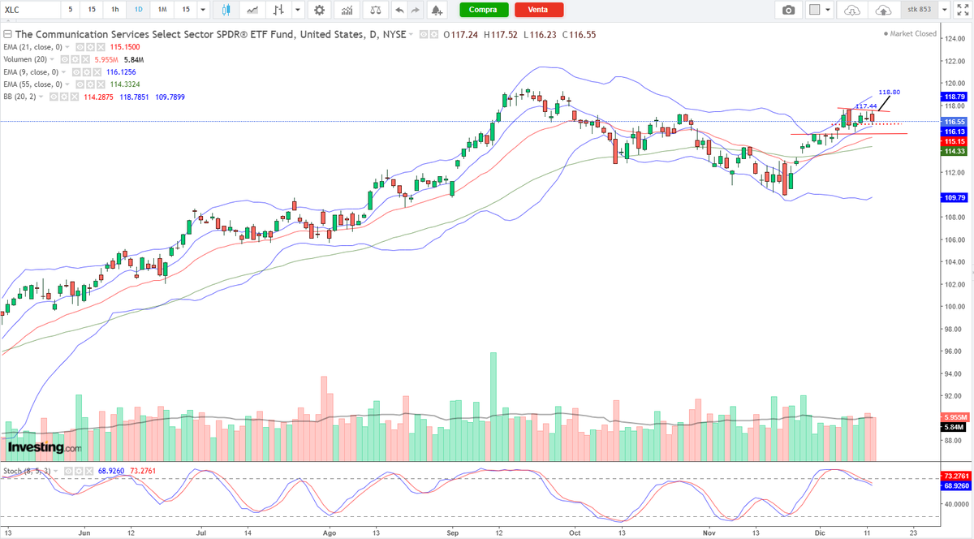This screenshot has width=974, height=539.
Task: Hide the EMA 21 line
Action: coord(80,47)
